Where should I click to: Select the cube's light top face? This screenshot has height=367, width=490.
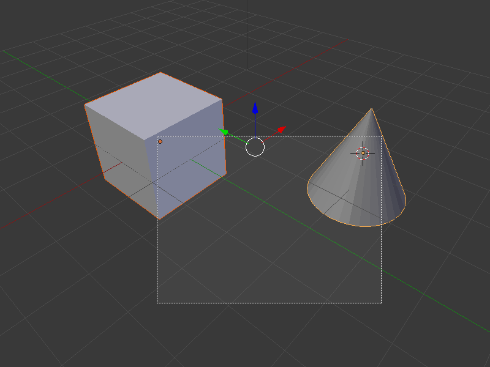click(x=153, y=105)
